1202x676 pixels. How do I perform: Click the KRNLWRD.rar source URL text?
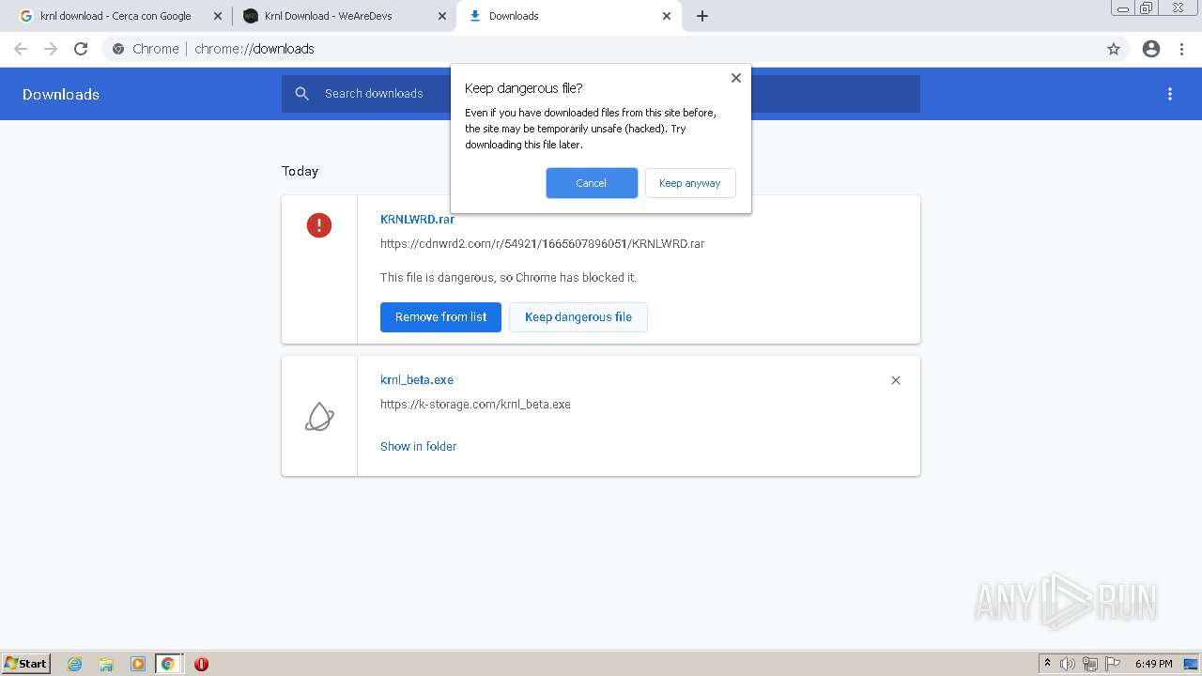542,244
